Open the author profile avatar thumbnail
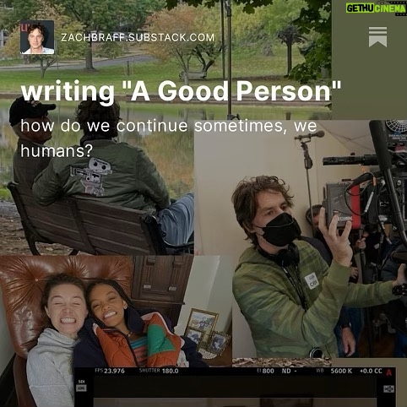The width and height of the screenshot is (407, 407). tap(37, 37)
